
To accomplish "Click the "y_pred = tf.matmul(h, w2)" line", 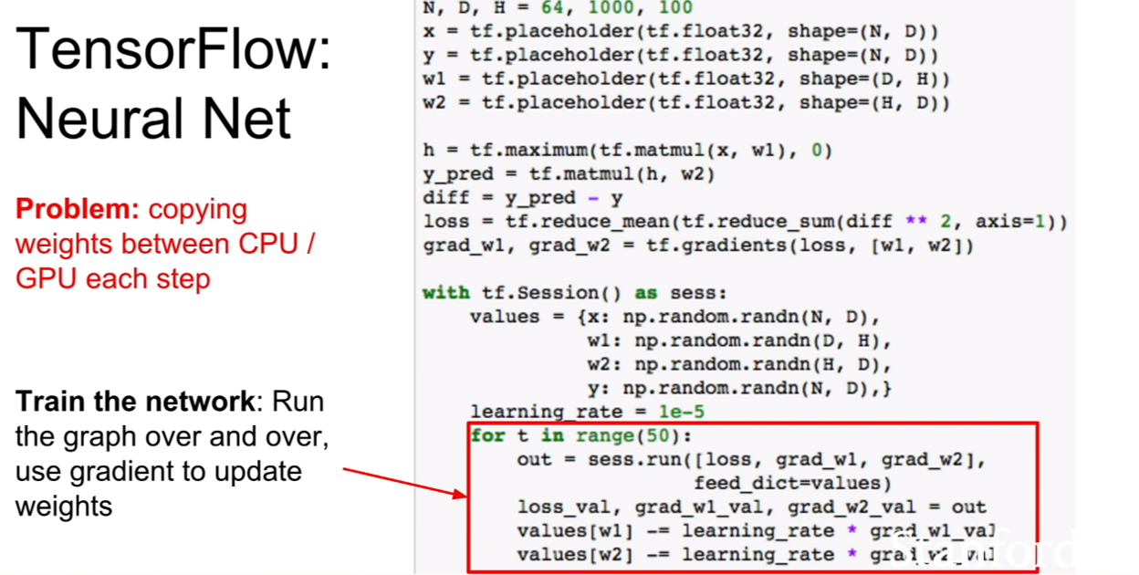I will (569, 174).
